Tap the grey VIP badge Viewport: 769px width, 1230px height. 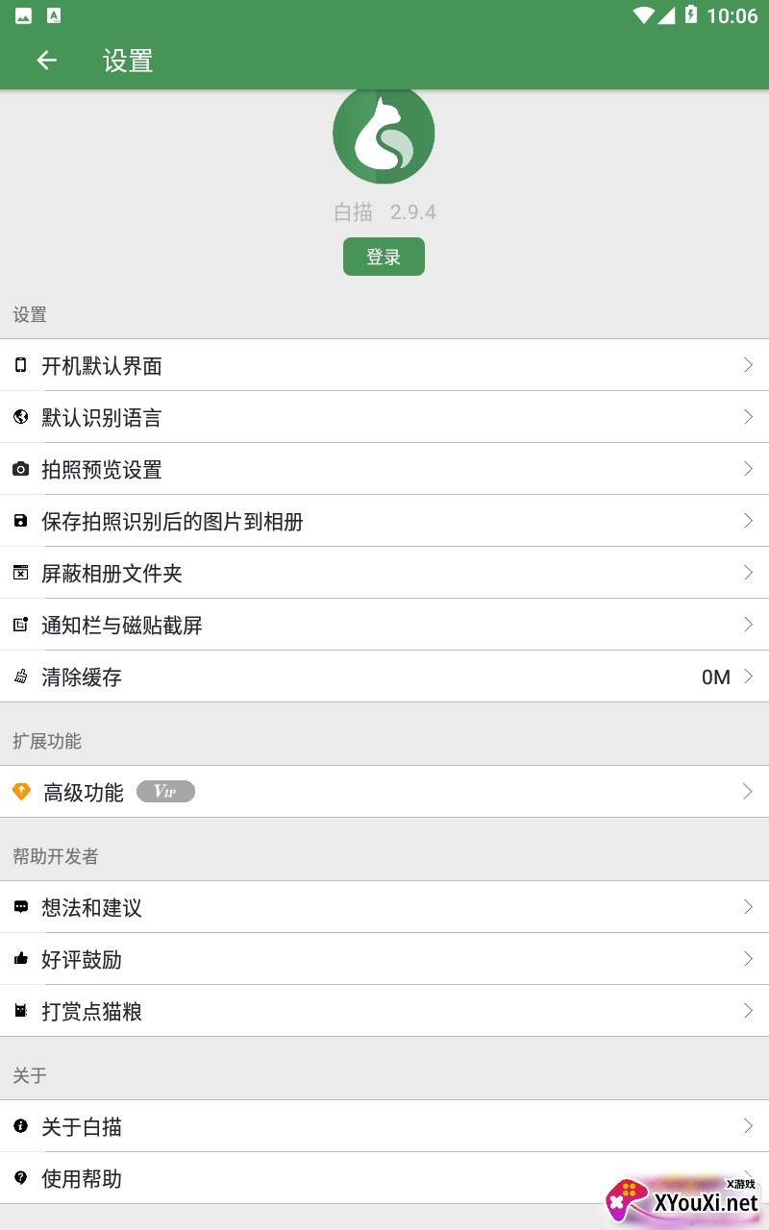click(165, 792)
